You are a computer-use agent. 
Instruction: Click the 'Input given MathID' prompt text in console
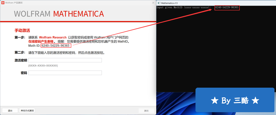[x=184, y=7]
